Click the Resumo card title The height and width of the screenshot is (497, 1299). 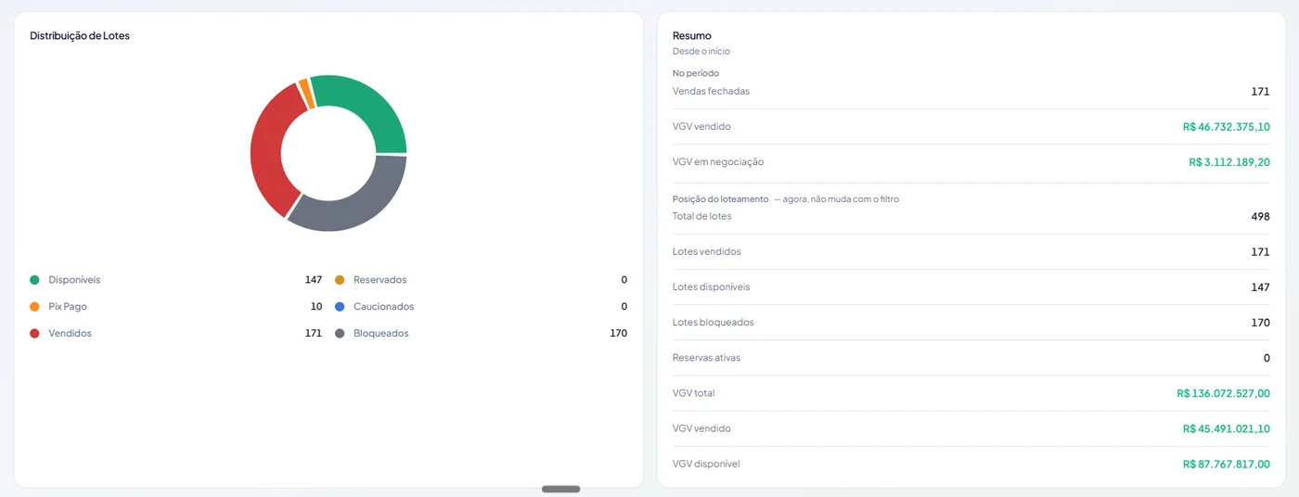coord(692,36)
